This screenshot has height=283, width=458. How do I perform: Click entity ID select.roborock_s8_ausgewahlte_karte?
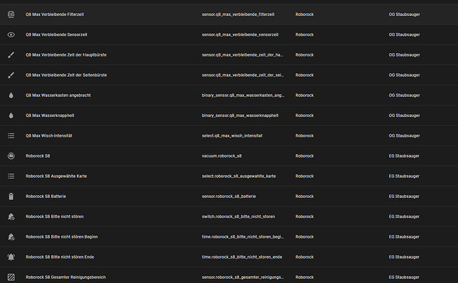tap(239, 176)
